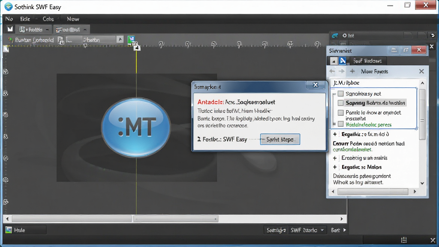The height and width of the screenshot is (247, 439).
Task: Click the blue 'MT' button on the canvas
Action: [136, 127]
